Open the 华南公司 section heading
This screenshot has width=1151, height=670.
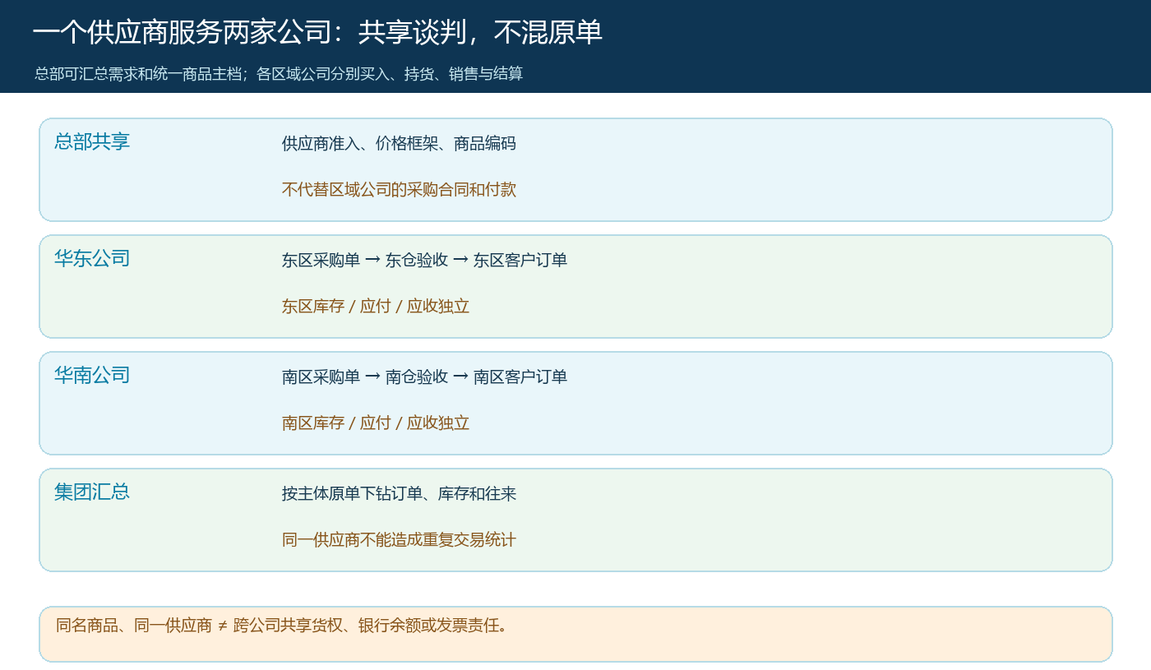click(x=92, y=375)
